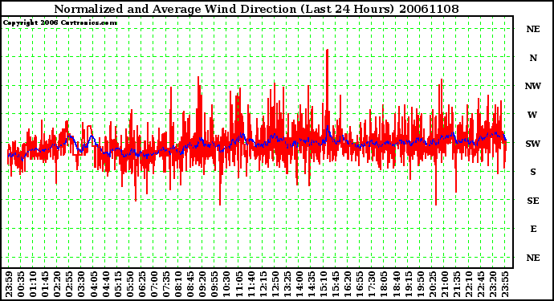Screen dimensions: 554x301
Task: Select the 13:25 time axis label
Action: click(286, 284)
